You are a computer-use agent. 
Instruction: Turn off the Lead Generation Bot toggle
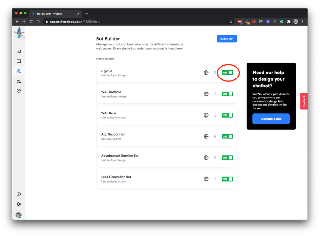pos(227,179)
